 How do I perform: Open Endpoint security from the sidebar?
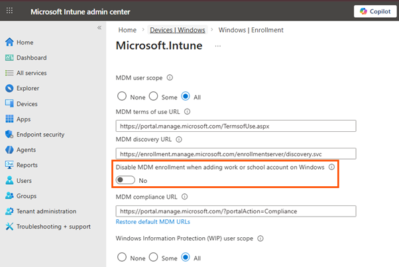click(40, 134)
